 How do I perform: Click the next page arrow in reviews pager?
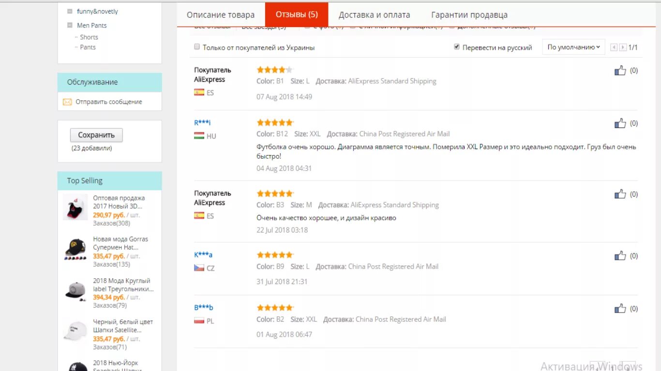point(623,47)
